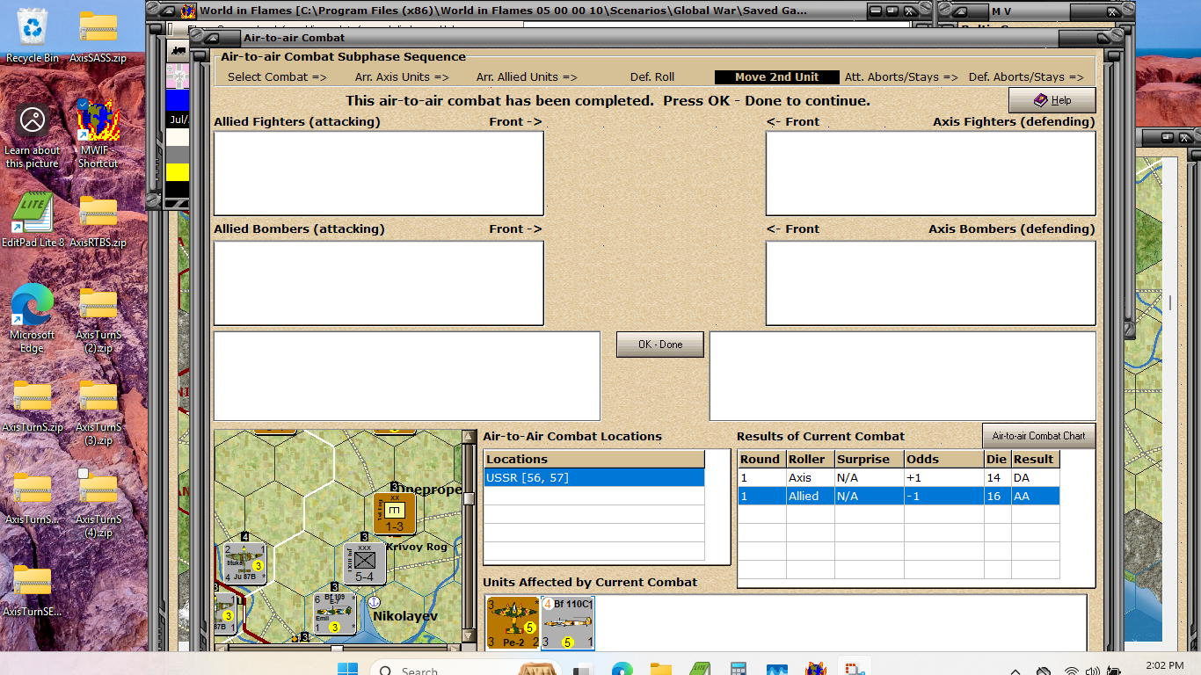Open AxisRTBS.zip on the desktop
This screenshot has height=675, width=1201.
click(98, 220)
